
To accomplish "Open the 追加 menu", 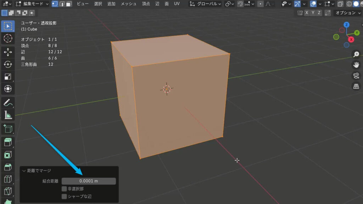I will click(x=111, y=4).
